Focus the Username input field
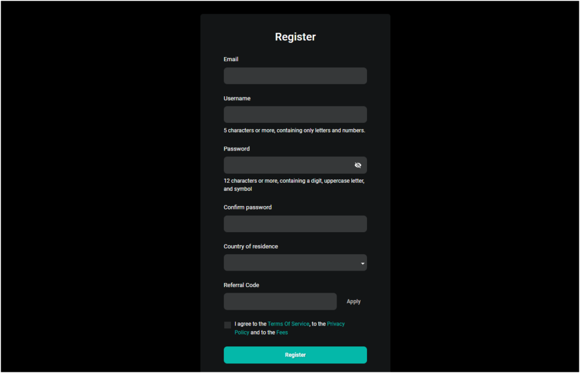The height and width of the screenshot is (373, 580). tap(295, 114)
